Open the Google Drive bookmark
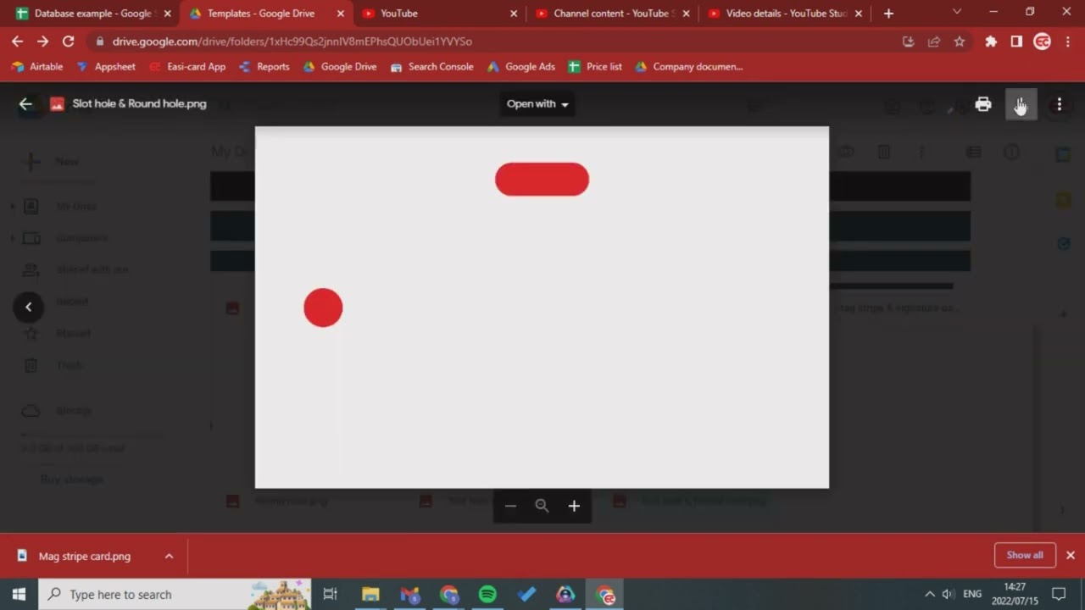 pyautogui.click(x=340, y=67)
